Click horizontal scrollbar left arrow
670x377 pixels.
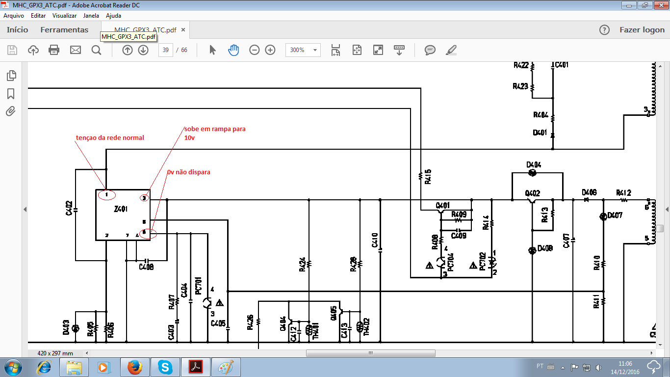87,353
